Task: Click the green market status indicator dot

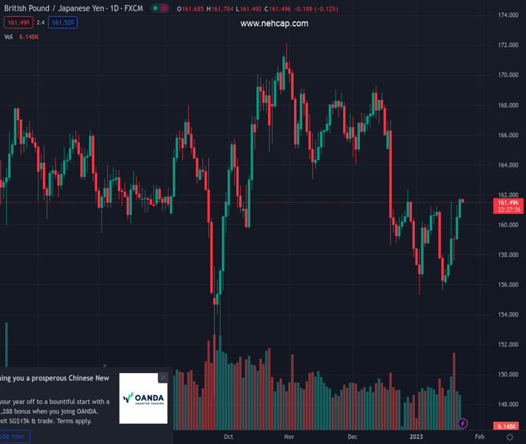Action: click(x=156, y=8)
